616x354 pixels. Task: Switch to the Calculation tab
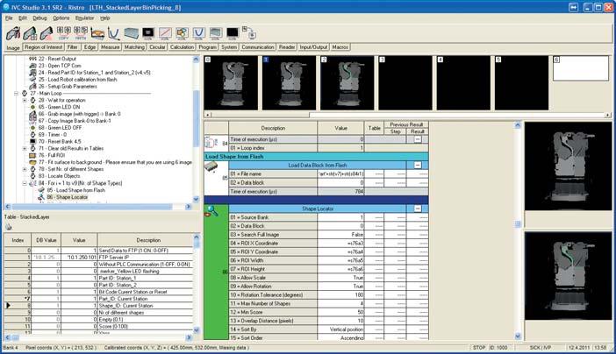182,47
